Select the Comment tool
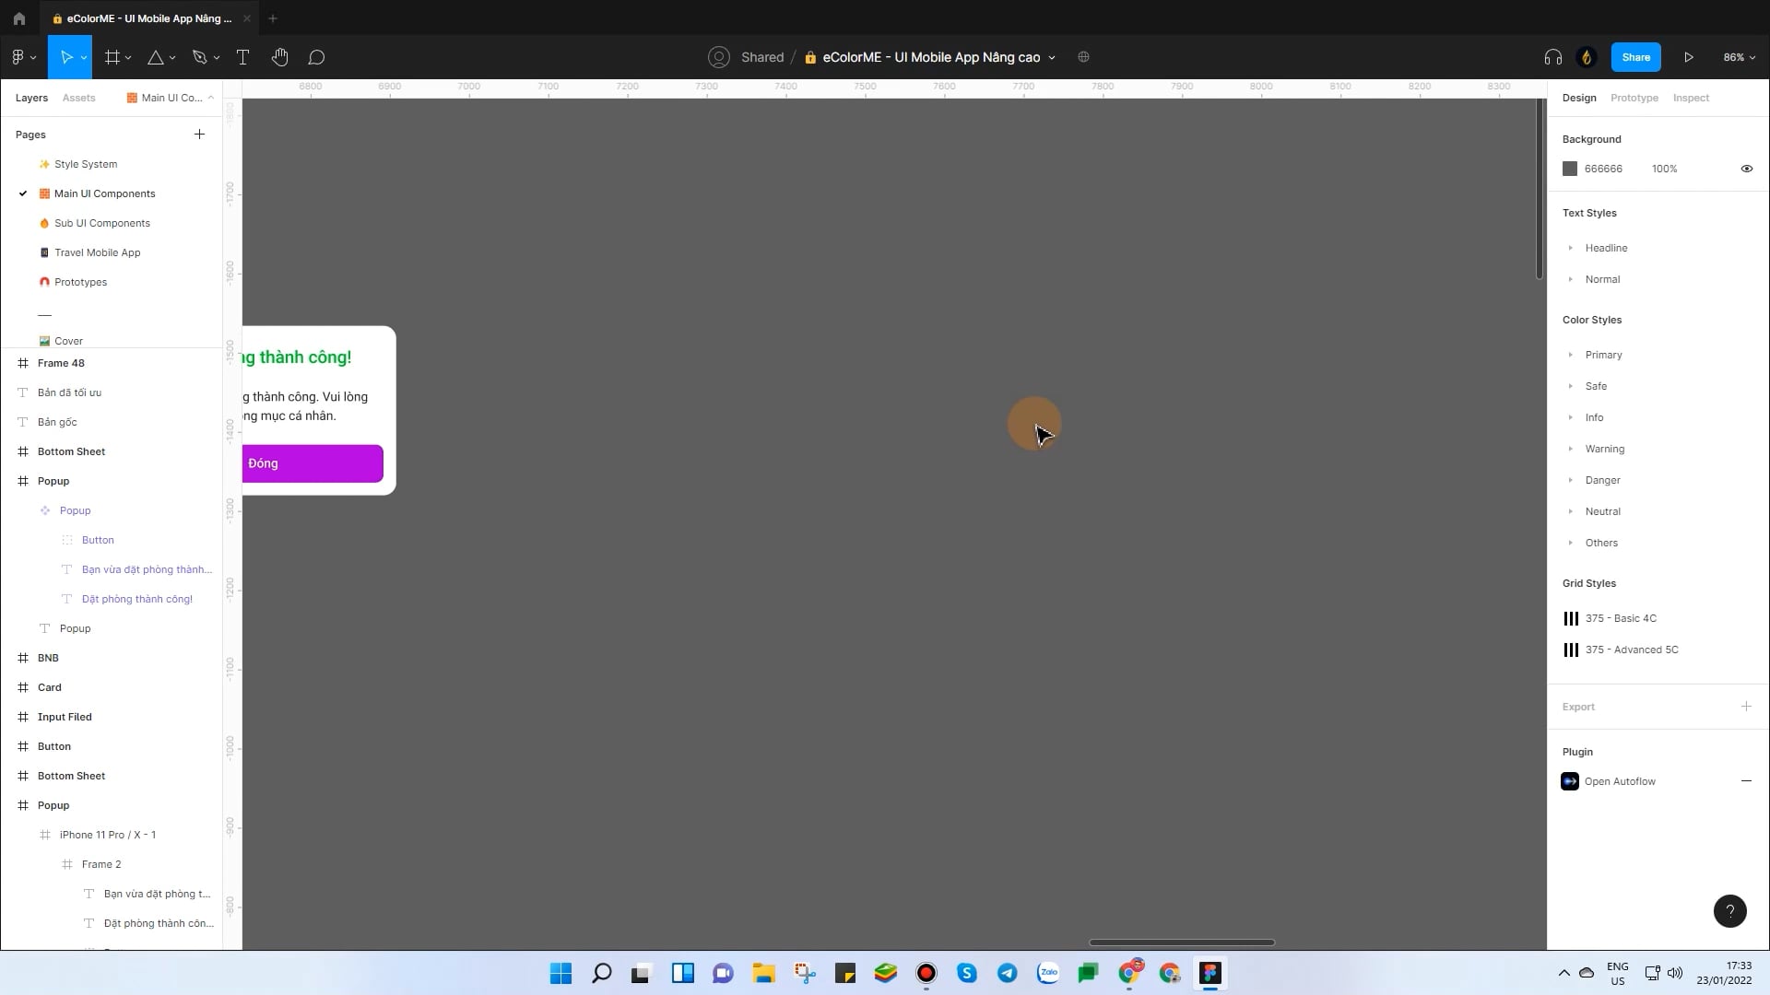The height and width of the screenshot is (995, 1770). 316,57
